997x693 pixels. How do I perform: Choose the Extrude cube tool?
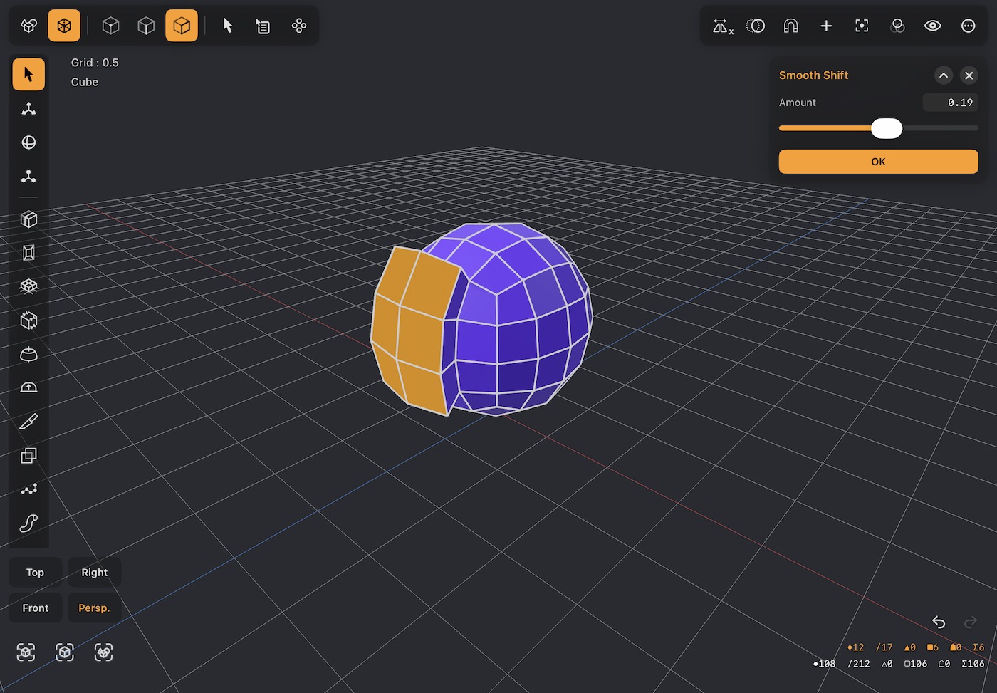click(x=28, y=219)
